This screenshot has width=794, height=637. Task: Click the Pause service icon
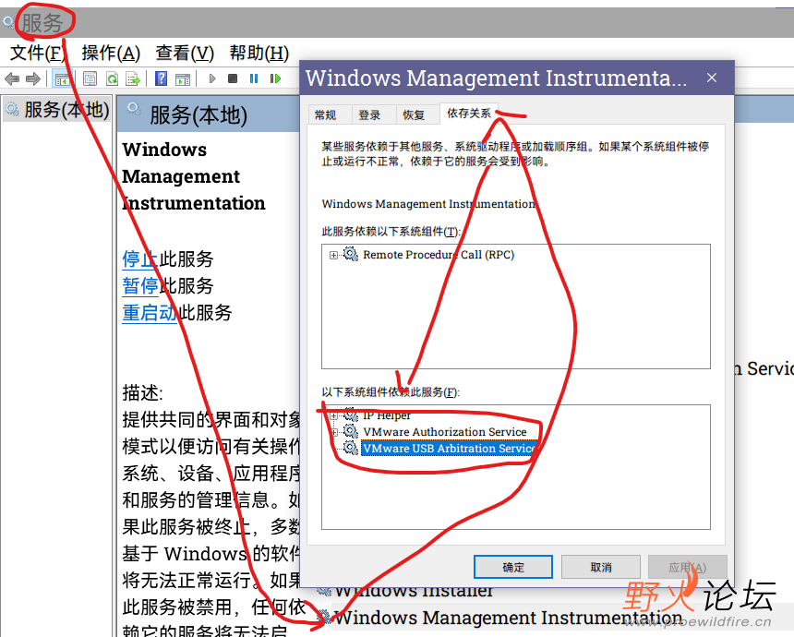254,78
